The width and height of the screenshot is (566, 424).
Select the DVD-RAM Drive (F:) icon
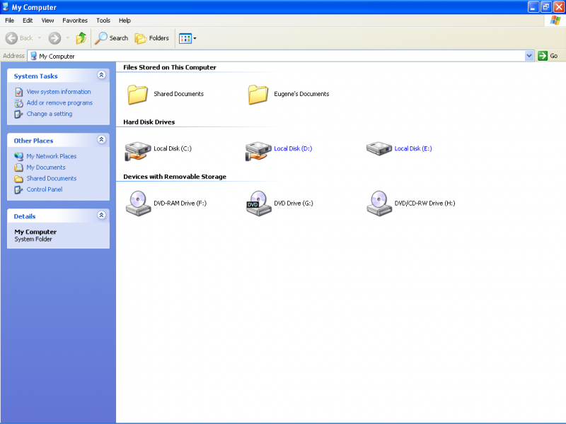[x=138, y=204]
